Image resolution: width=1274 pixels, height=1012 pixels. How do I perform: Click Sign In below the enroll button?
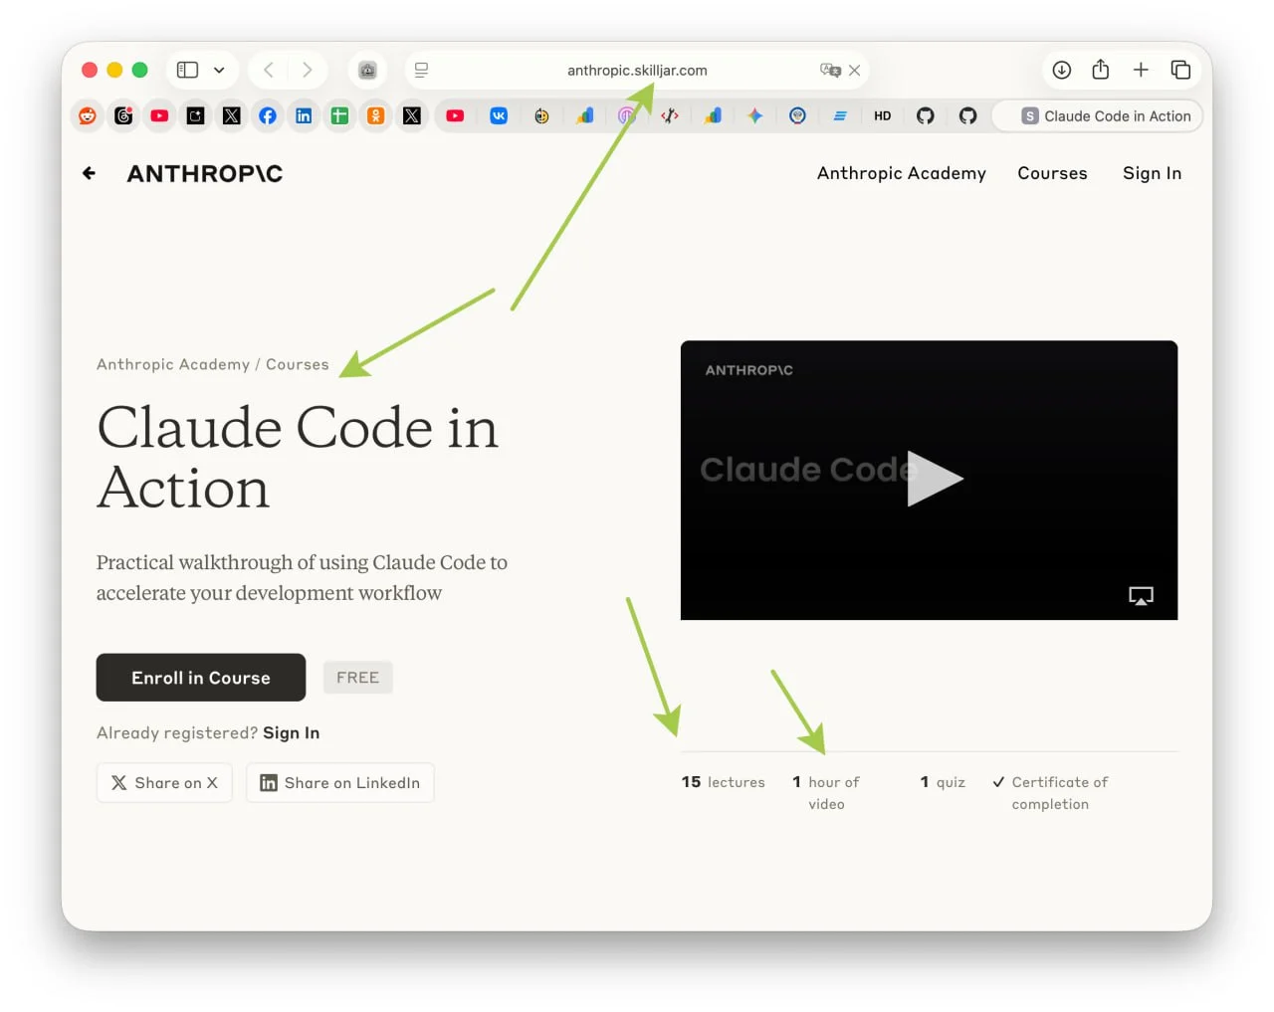[x=291, y=732]
